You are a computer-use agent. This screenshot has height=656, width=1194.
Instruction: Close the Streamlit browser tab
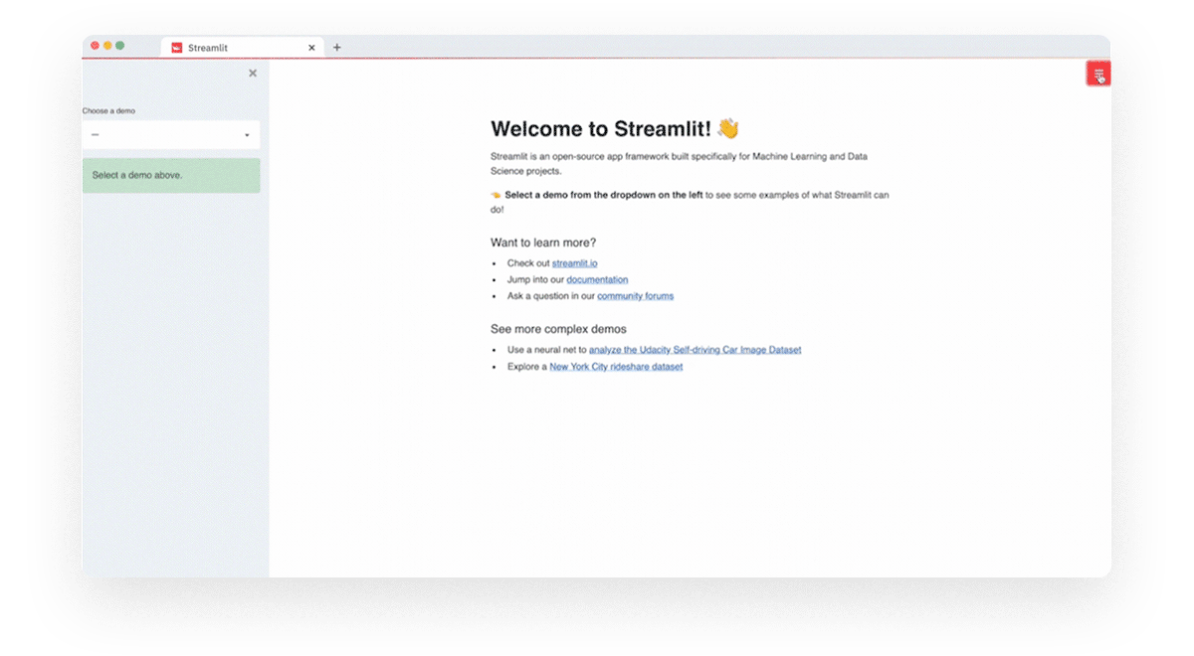[x=311, y=48]
